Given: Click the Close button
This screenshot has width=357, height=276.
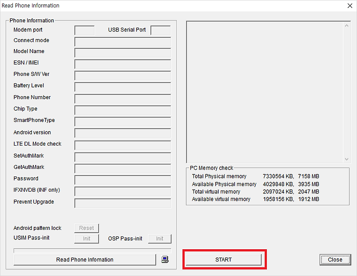Looking at the screenshot, I should pyautogui.click(x=335, y=260).
